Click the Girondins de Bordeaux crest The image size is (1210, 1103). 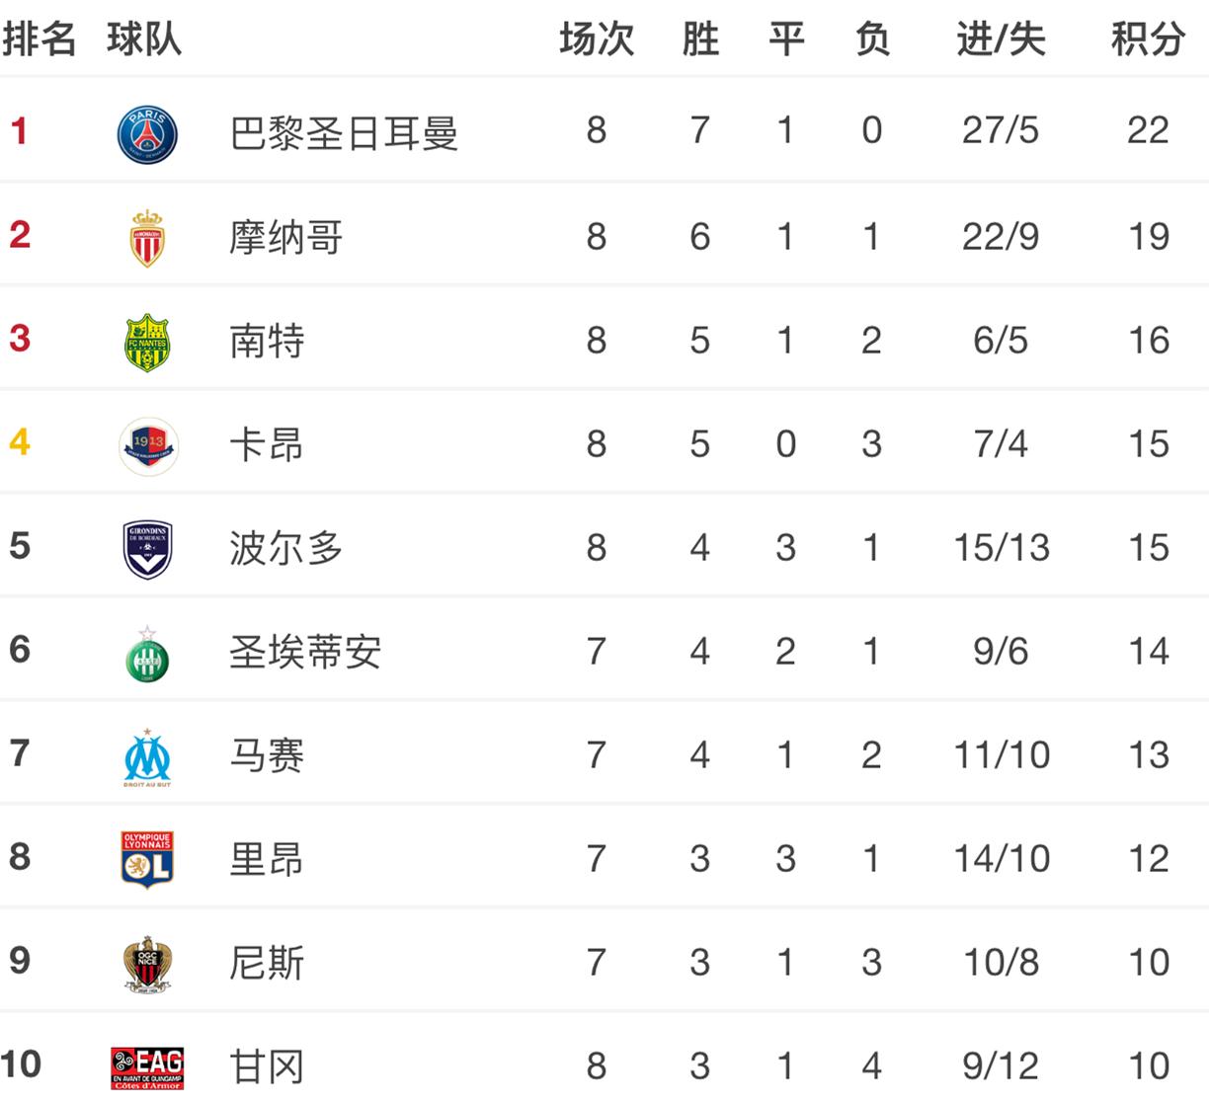147,549
